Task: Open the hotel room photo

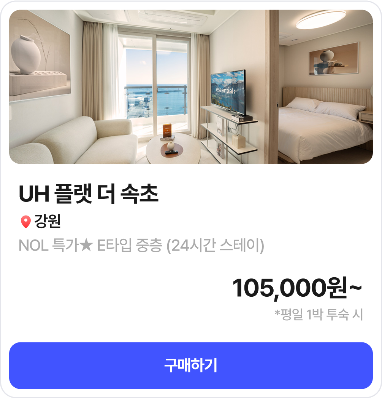Action: coord(191,87)
